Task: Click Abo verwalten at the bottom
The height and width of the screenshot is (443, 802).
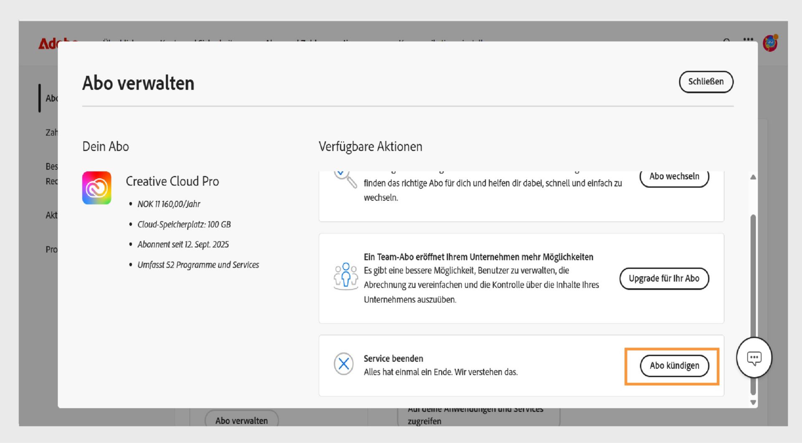Action: pos(241,420)
